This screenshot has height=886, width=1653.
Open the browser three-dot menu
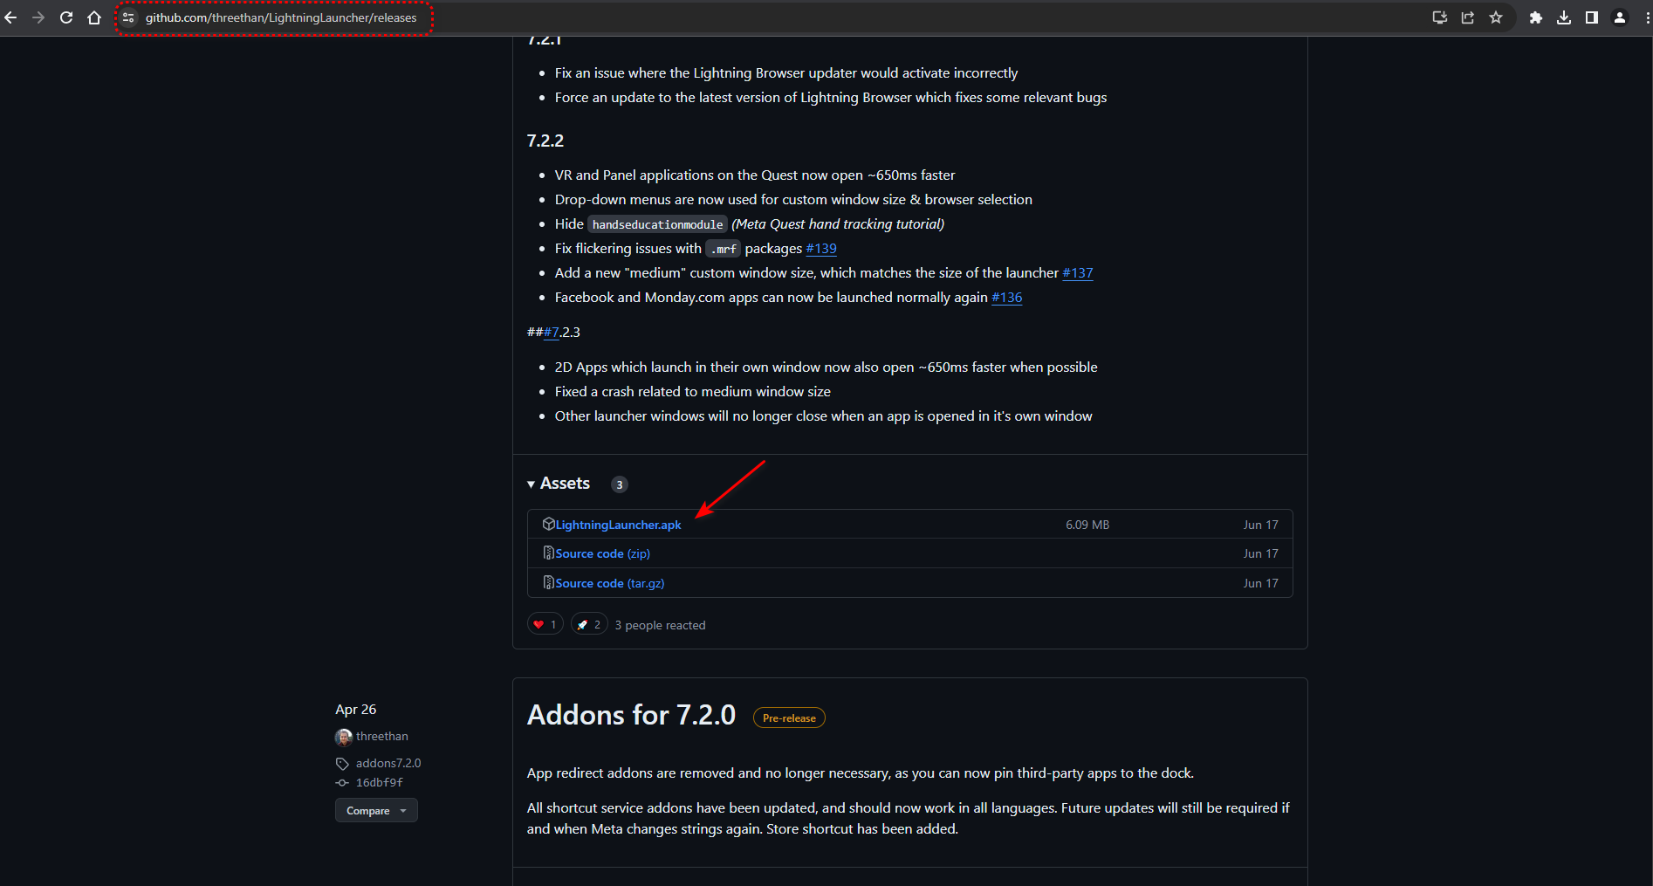point(1647,17)
